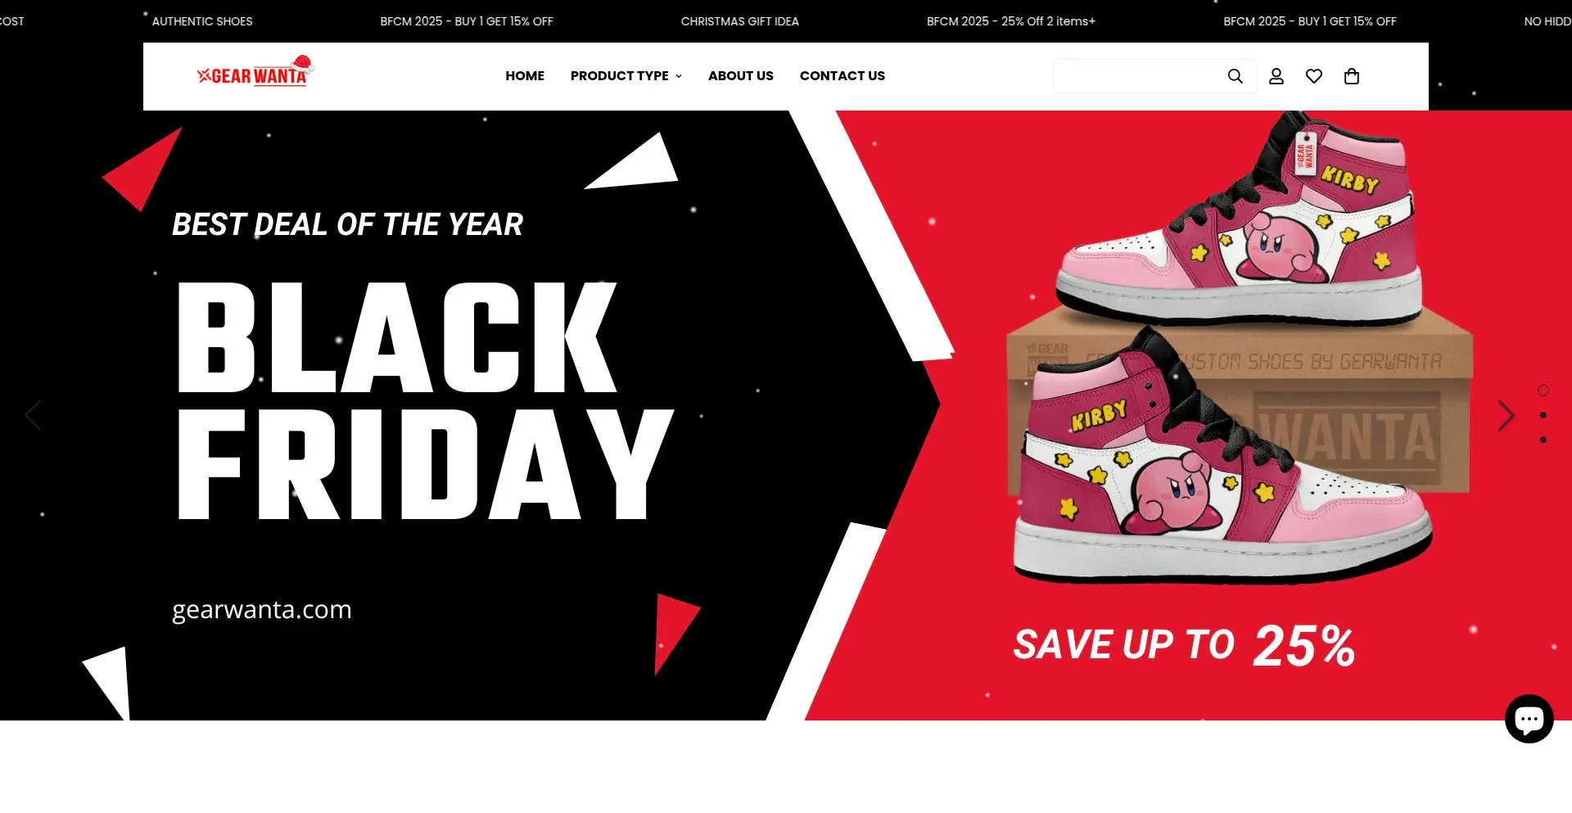Open the Contact Us page
The width and height of the screenshot is (1572, 813).
842,76
